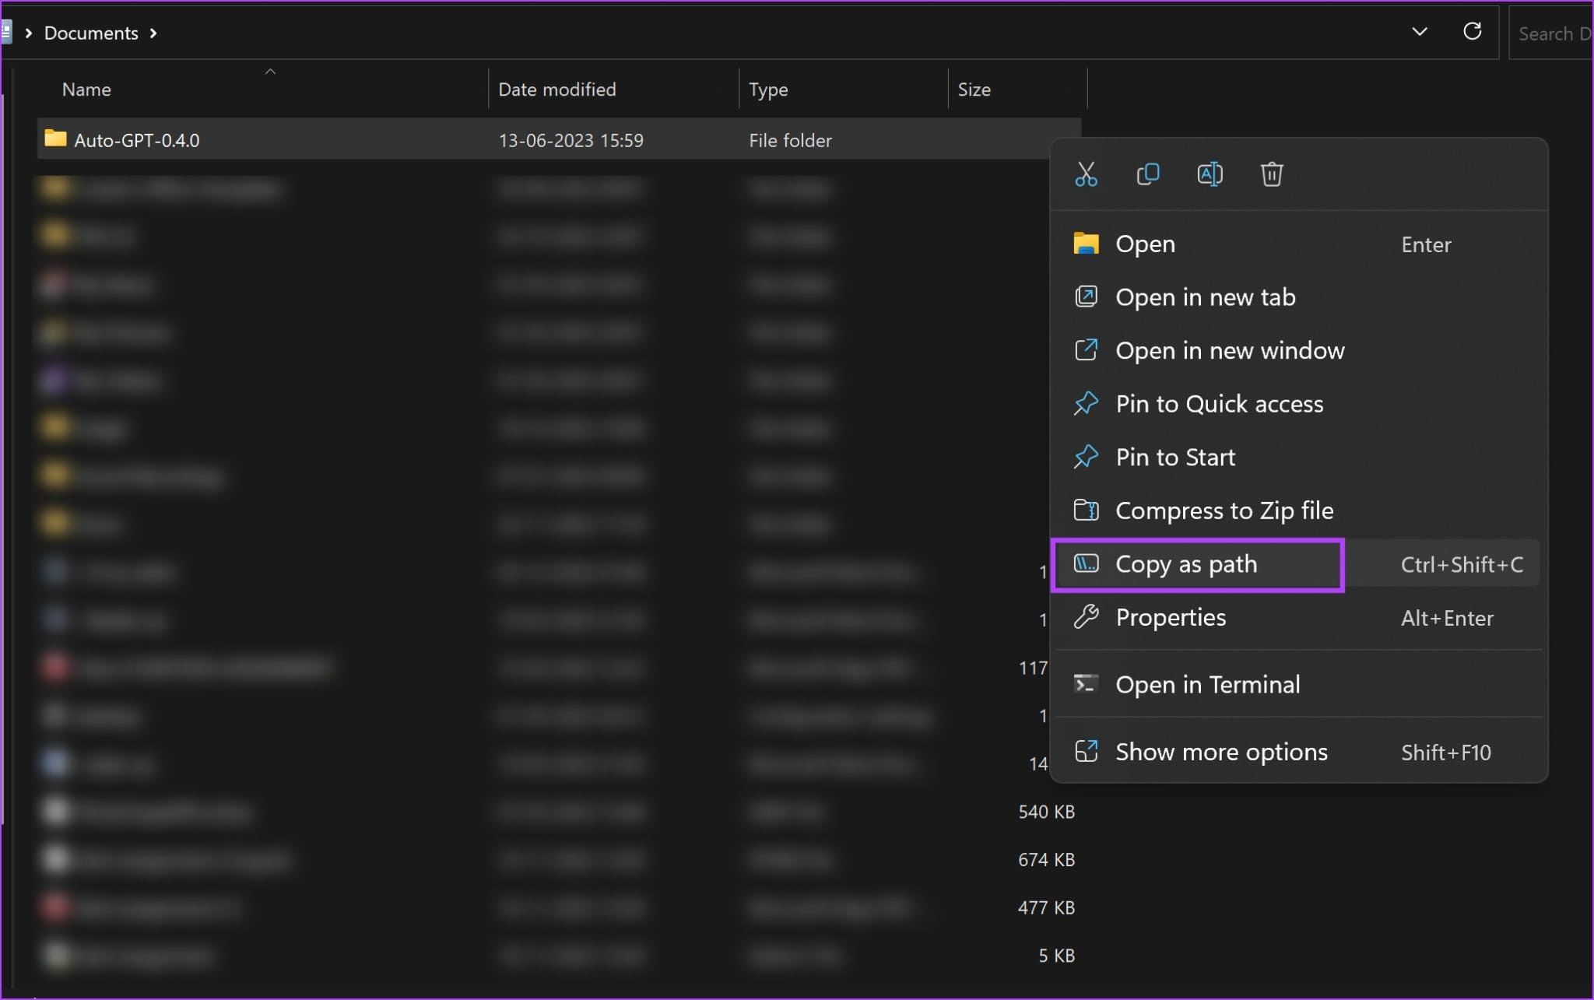
Task: Click Open in new window option
Action: (1230, 350)
